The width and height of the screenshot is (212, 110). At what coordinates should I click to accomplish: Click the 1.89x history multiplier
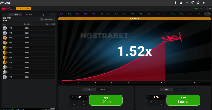tap(133, 14)
